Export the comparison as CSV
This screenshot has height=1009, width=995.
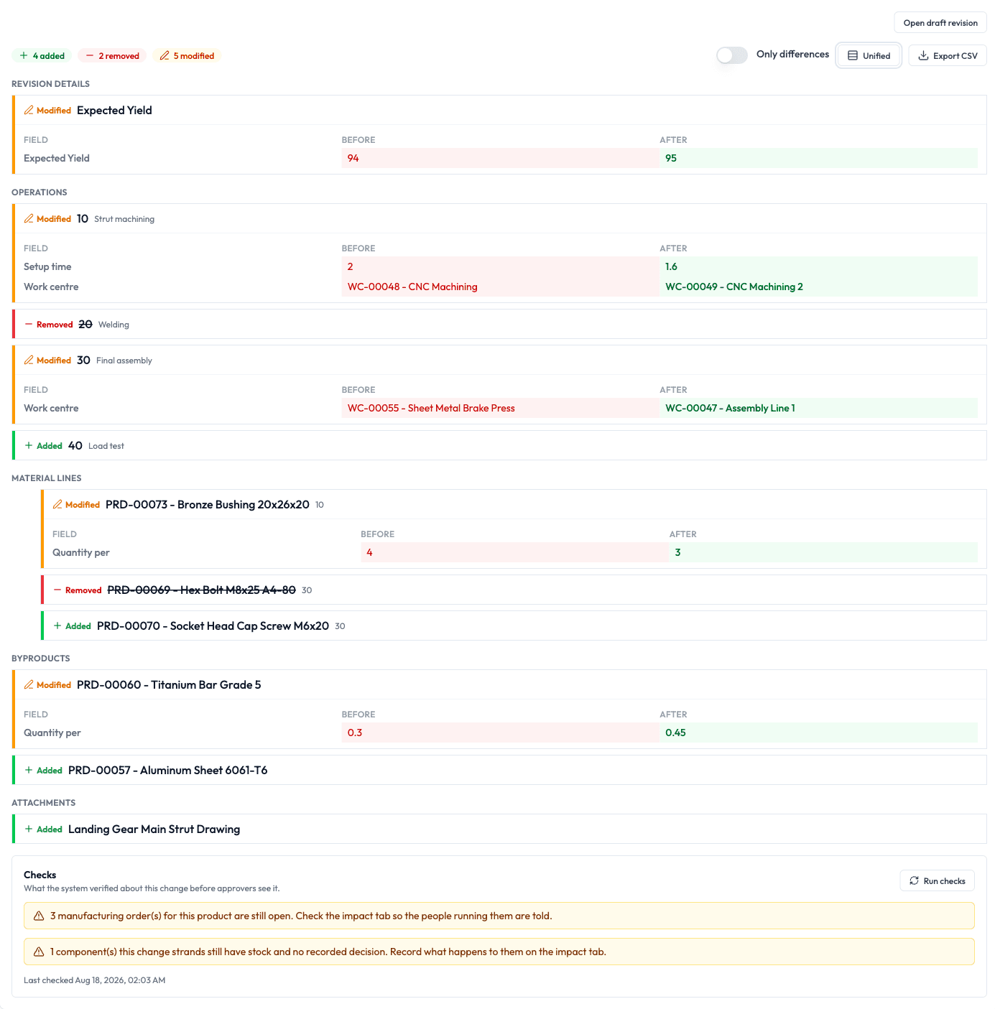pos(948,55)
